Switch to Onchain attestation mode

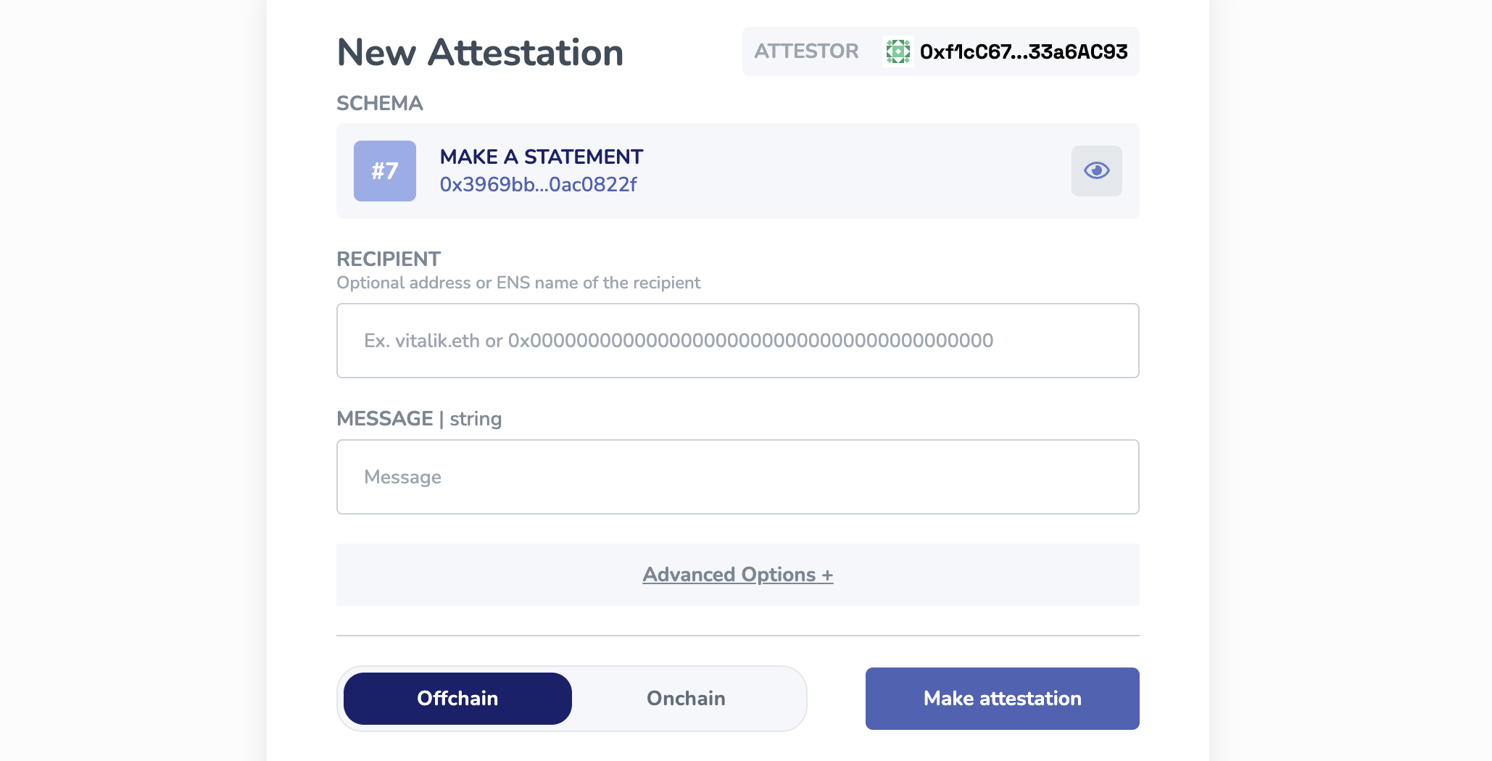686,698
